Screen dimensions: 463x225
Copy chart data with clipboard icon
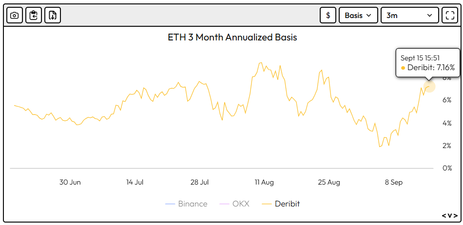[34, 15]
